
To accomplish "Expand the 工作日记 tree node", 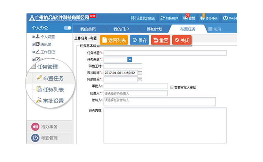I will (33, 52).
